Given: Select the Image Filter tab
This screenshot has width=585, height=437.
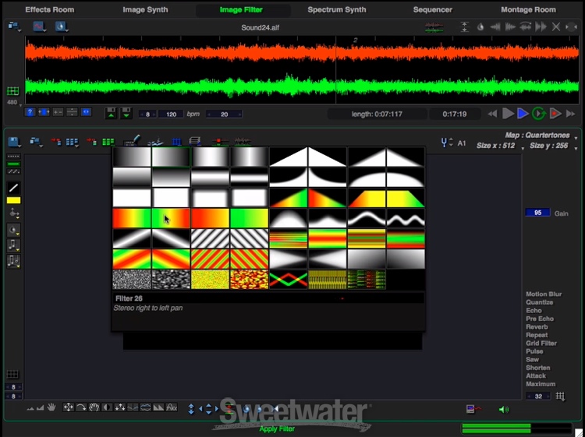Looking at the screenshot, I should [x=241, y=9].
